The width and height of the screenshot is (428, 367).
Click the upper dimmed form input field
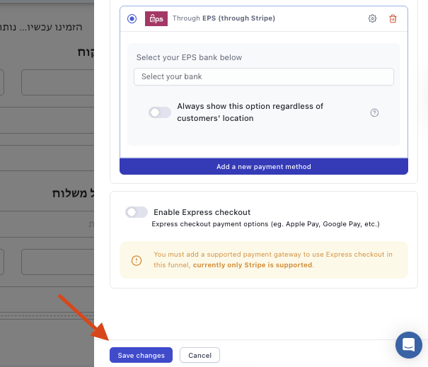click(x=57, y=83)
